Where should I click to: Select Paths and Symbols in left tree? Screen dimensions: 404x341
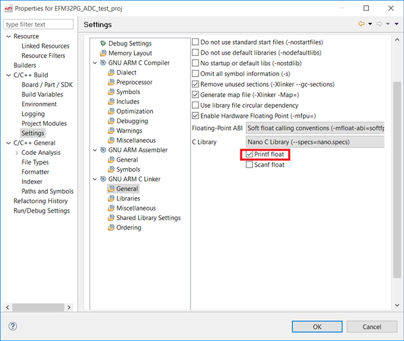pyautogui.click(x=47, y=191)
